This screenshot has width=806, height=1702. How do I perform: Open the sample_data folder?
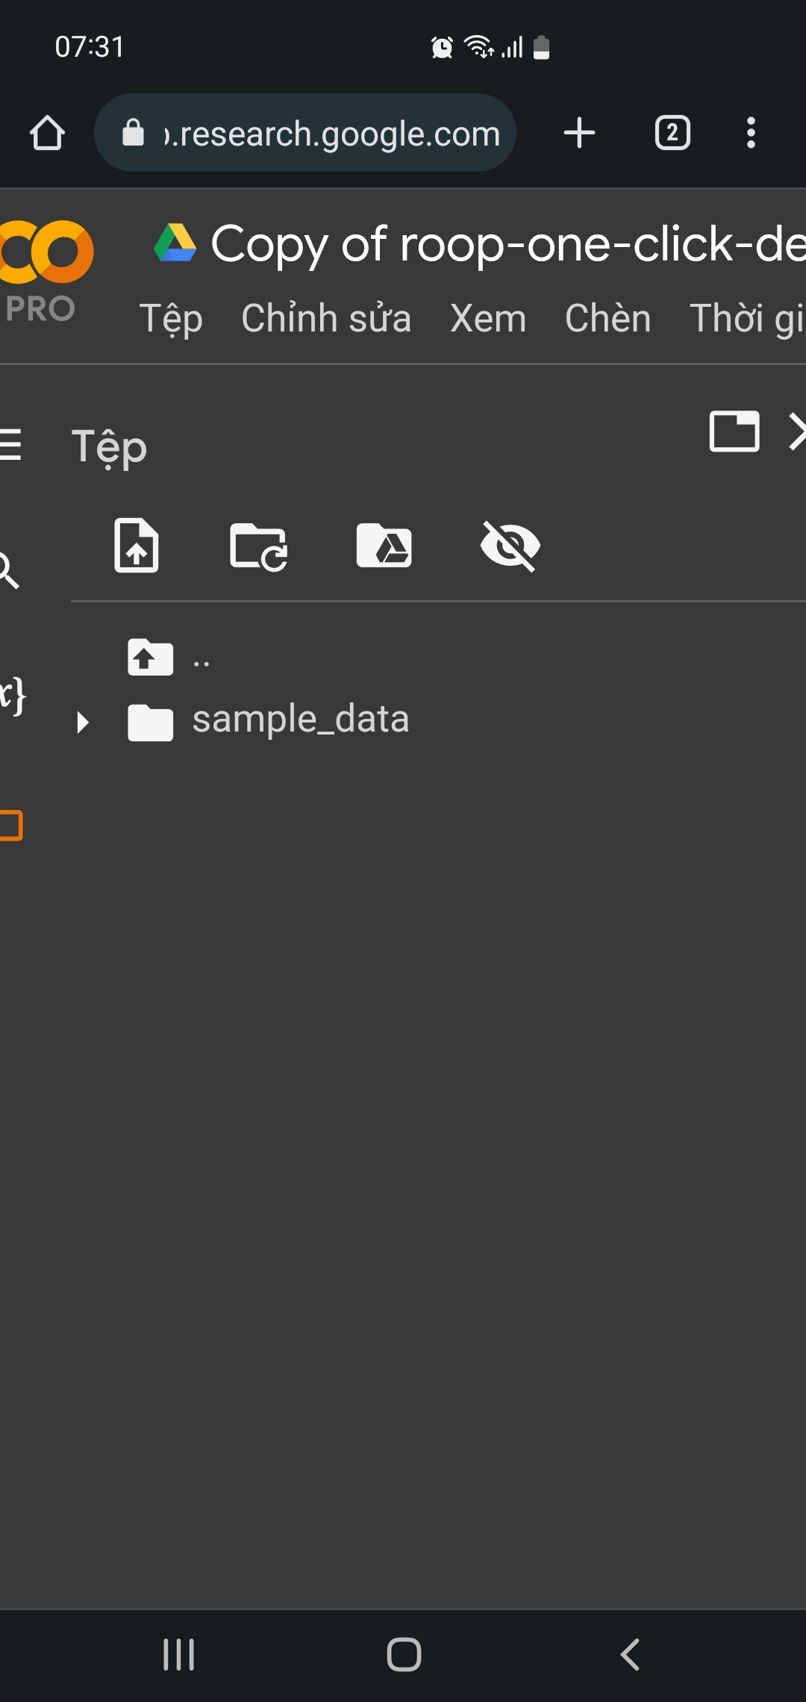pos(300,720)
